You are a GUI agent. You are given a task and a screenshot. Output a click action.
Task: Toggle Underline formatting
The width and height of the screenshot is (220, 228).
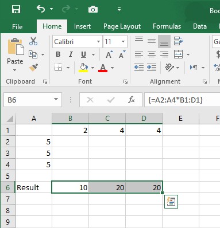click(x=83, y=54)
